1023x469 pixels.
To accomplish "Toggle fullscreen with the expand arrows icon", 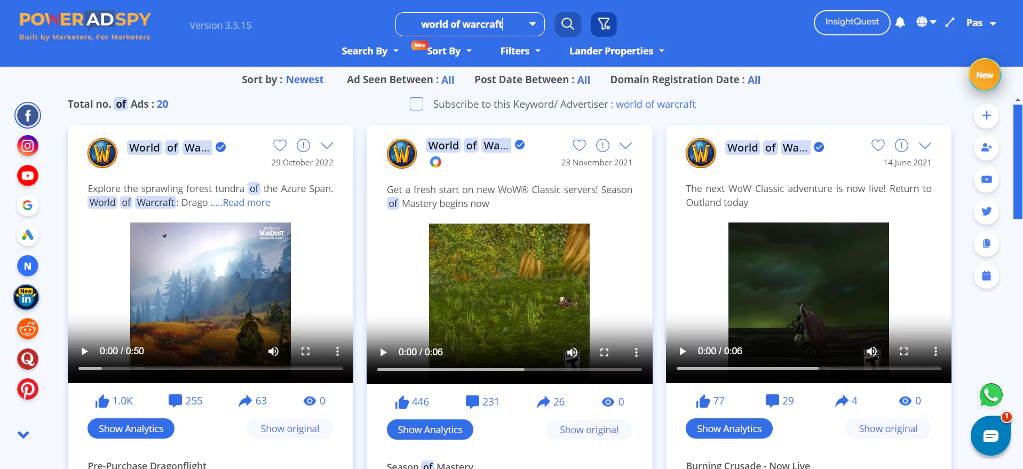I will [x=950, y=22].
